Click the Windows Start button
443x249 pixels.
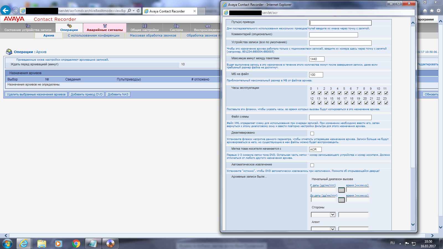click(x=7, y=243)
